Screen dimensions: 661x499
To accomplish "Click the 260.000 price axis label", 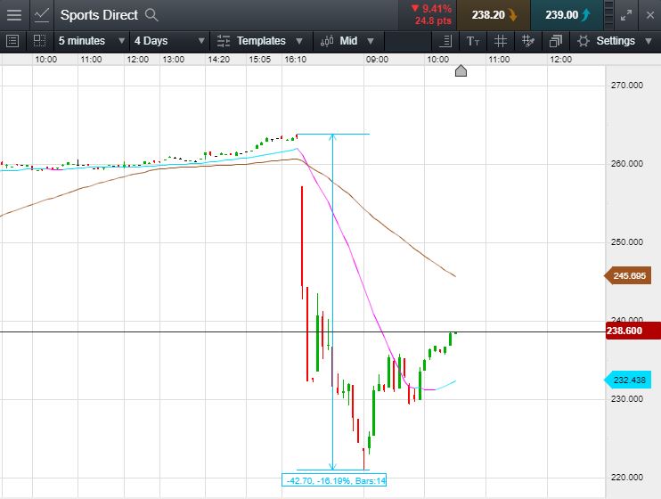I will click(627, 164).
